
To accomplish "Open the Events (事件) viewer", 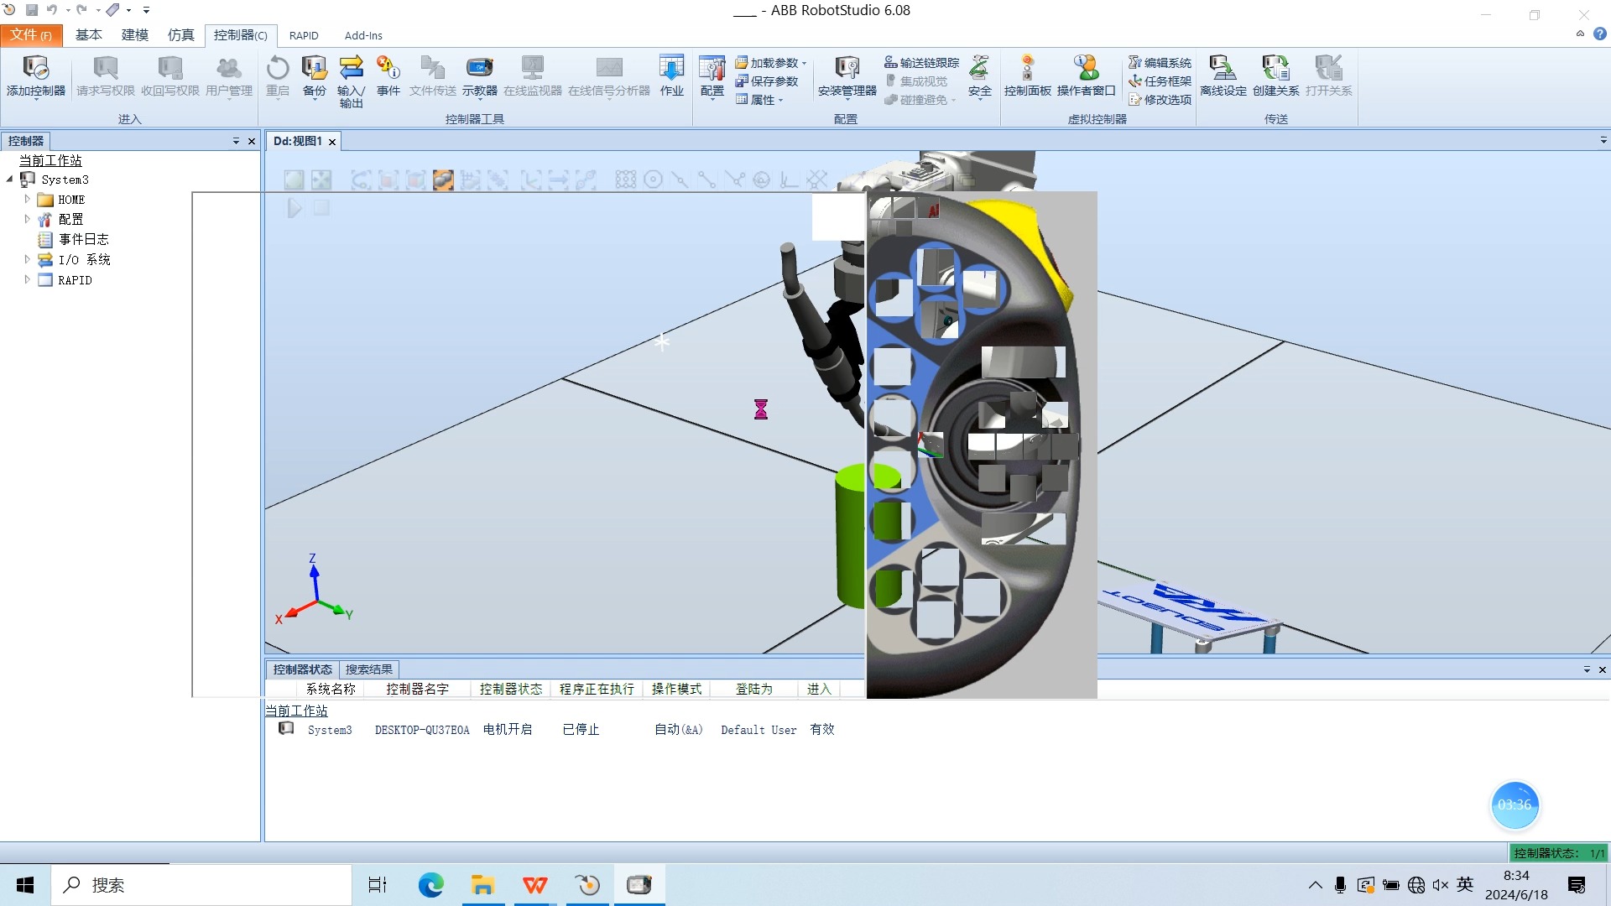I will 388,75.
